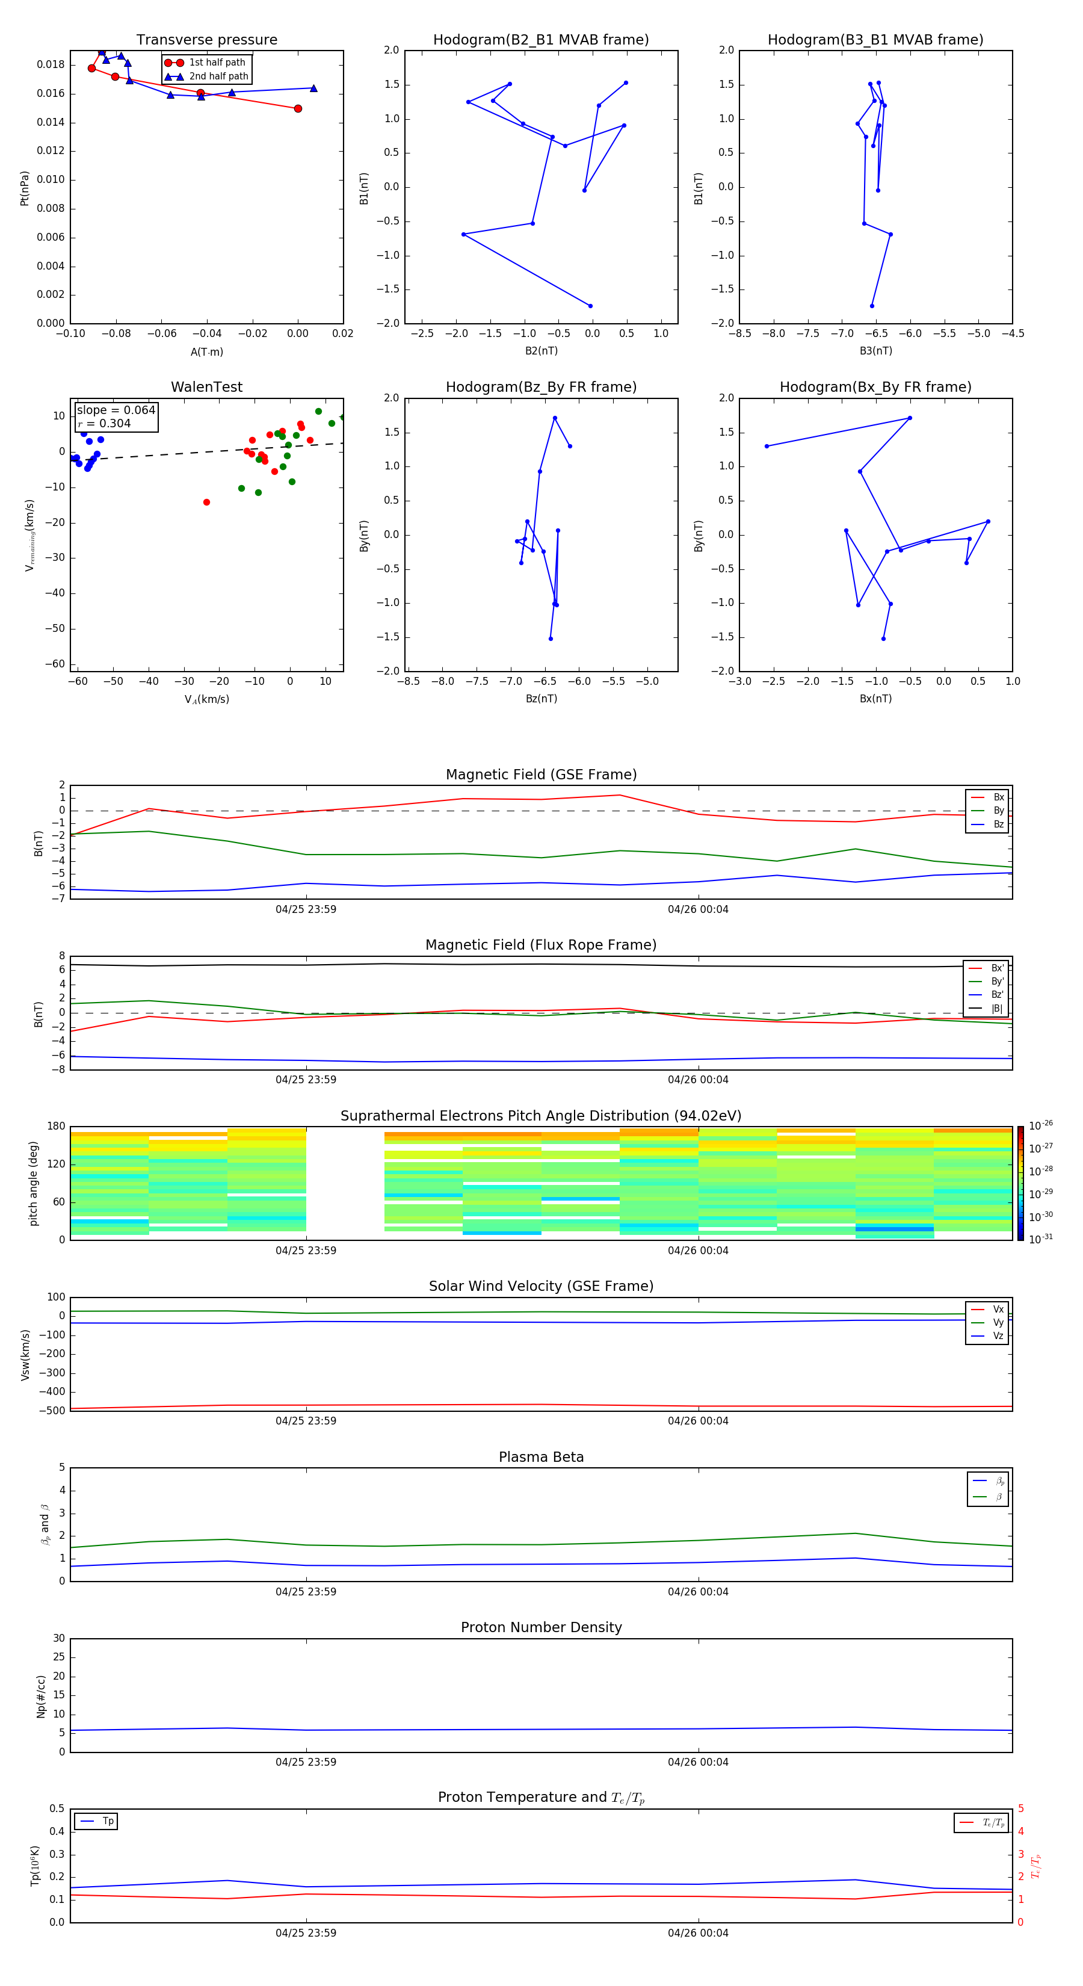Click the 'Hodogram(B2_B1 MVAB frame)' title
Viewport: 1083px width, 1986px height.
(x=541, y=40)
